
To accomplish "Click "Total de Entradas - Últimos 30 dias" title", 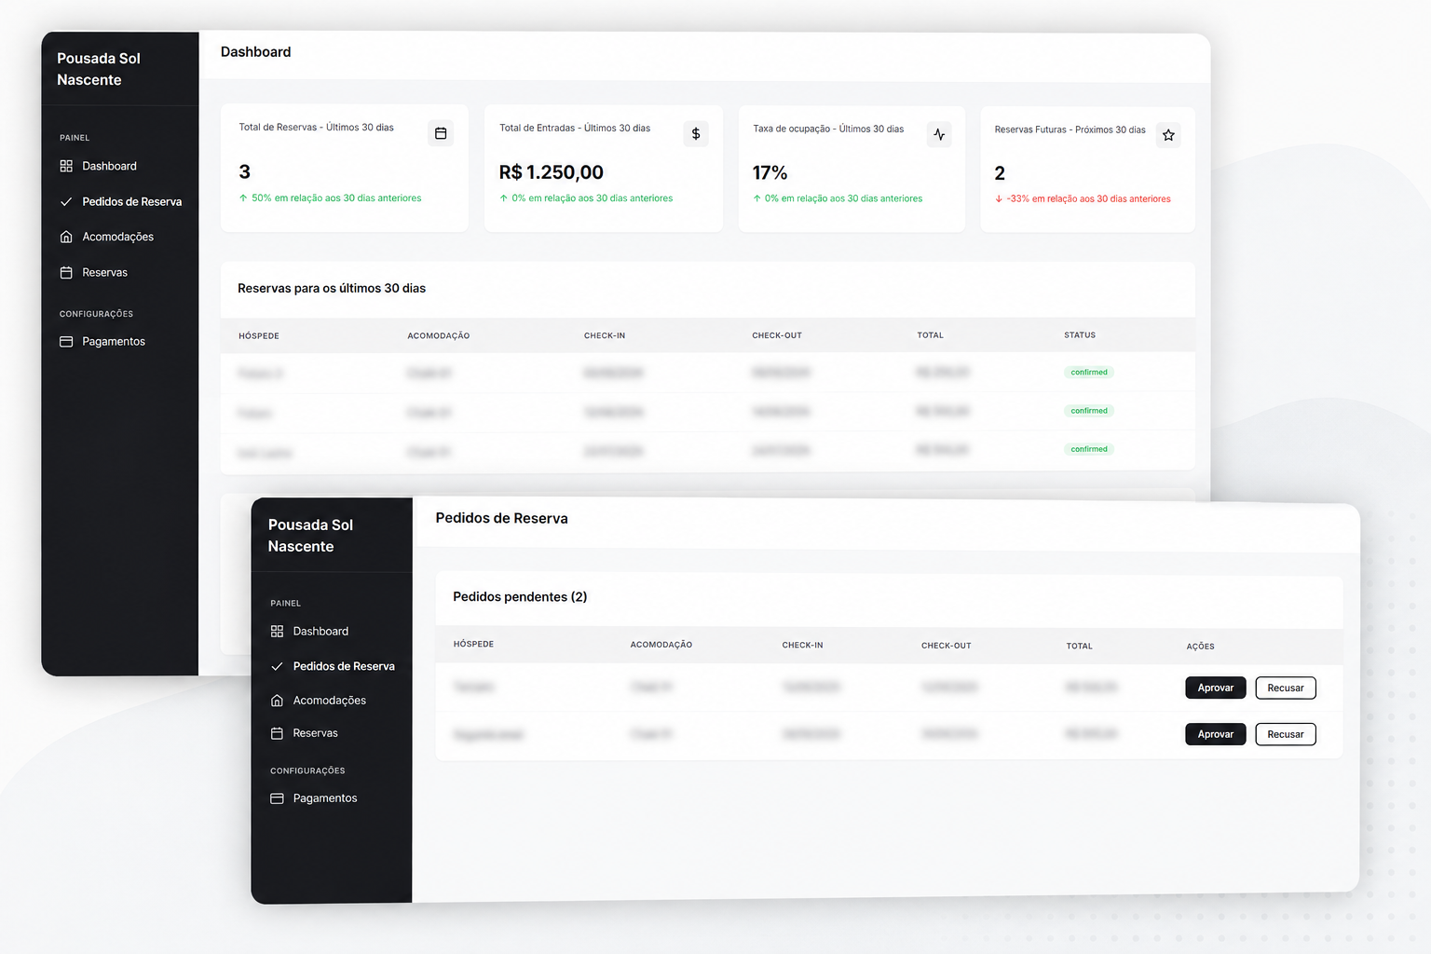I will 575,129.
